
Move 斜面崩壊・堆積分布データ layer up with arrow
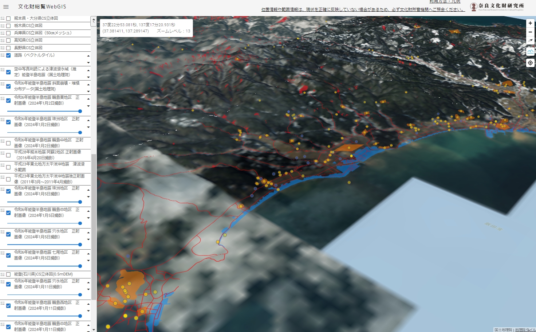click(88, 85)
